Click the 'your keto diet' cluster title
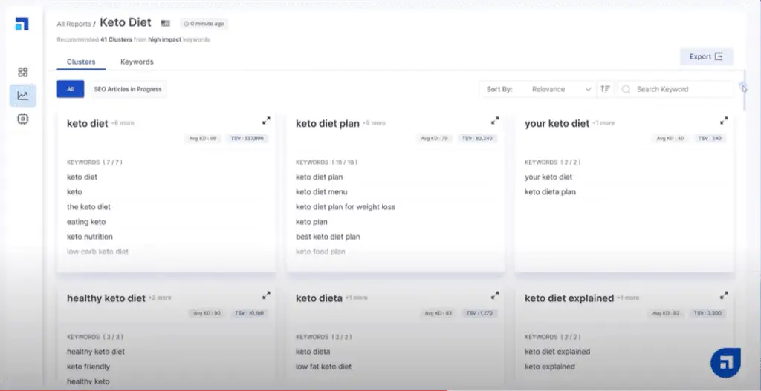This screenshot has height=391, width=761. pyautogui.click(x=557, y=124)
